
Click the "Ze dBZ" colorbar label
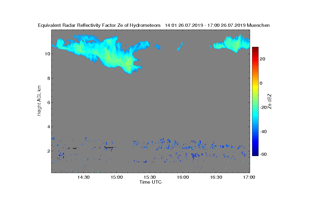pos(270,101)
